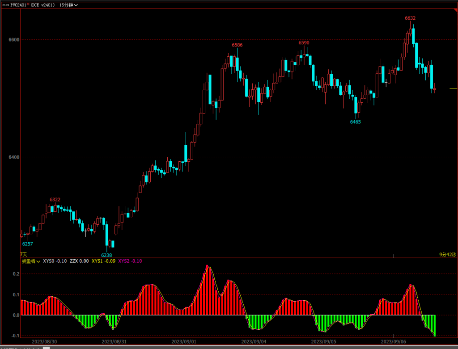Click the magenta XYS2 indicator label
The image size is (458, 349).
130,261
